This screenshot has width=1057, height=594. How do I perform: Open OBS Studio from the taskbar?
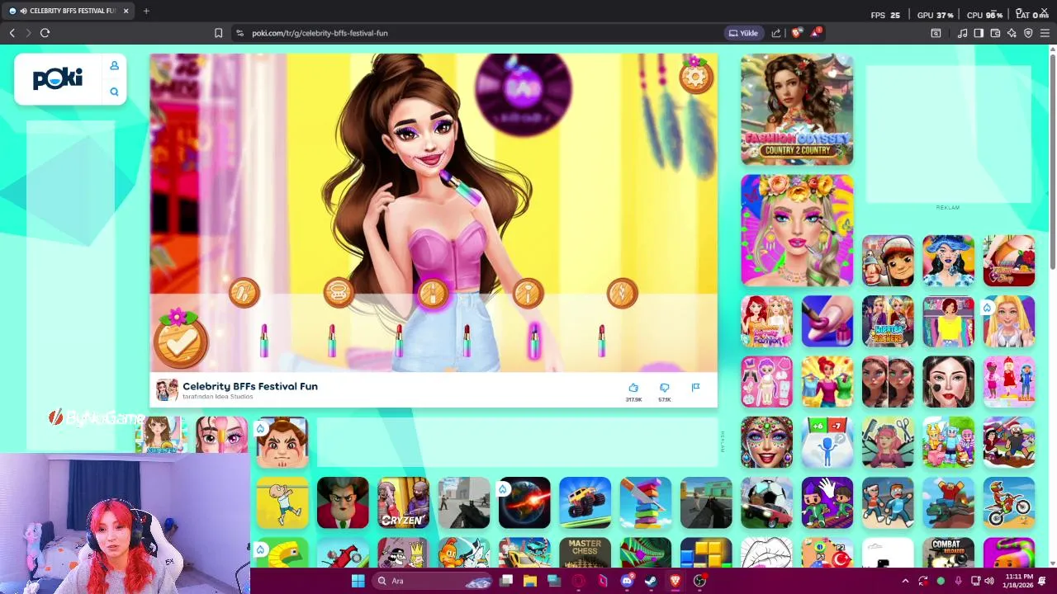coord(699,581)
